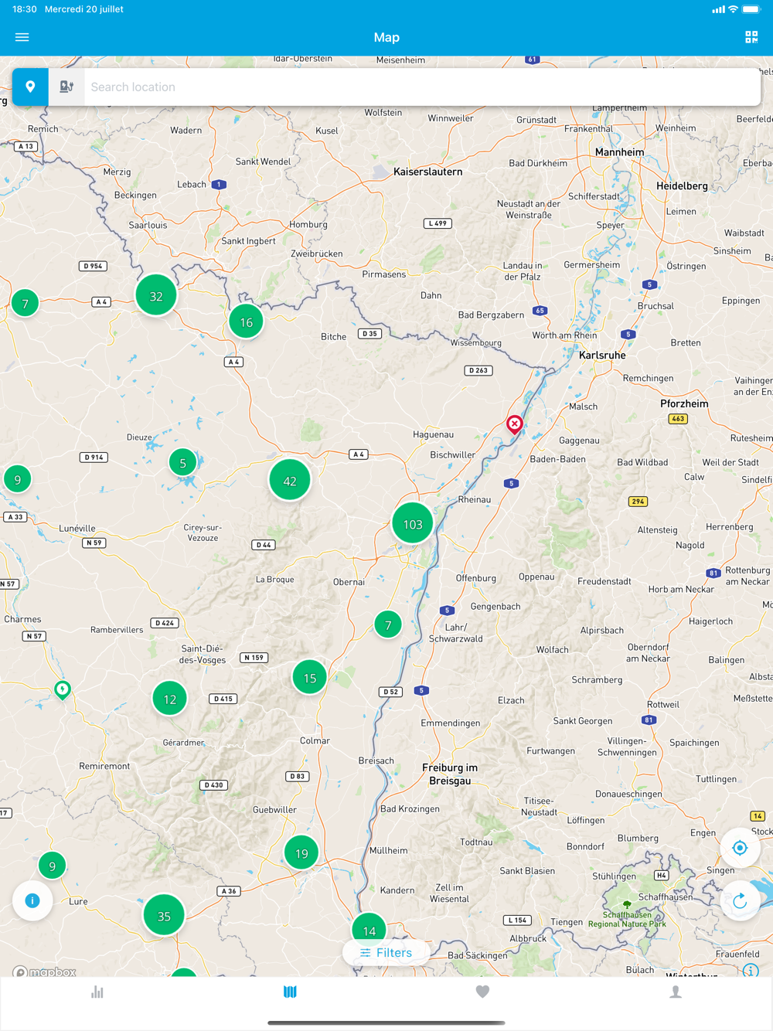
Task: Open the cluster of 5 stations
Action: pos(183,463)
